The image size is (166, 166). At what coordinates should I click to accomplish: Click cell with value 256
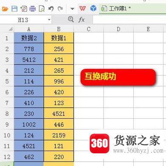pyautogui.click(x=59, y=49)
